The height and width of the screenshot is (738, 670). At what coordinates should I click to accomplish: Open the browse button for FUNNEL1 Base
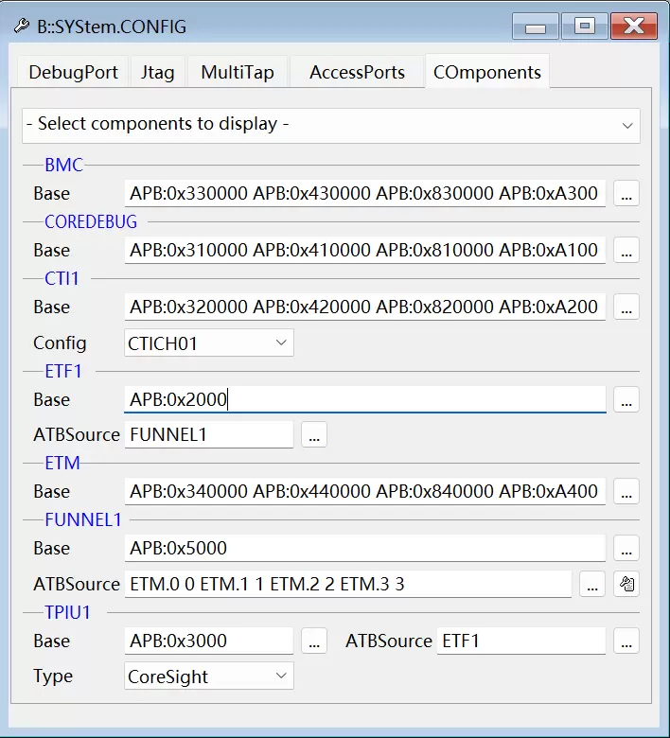(x=626, y=549)
